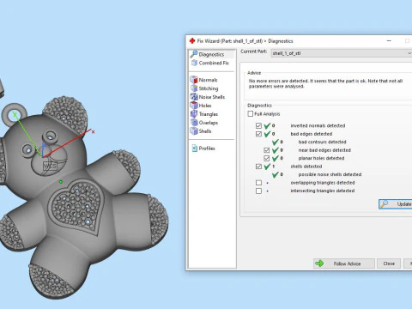Open the Stitching fix page

click(x=209, y=88)
